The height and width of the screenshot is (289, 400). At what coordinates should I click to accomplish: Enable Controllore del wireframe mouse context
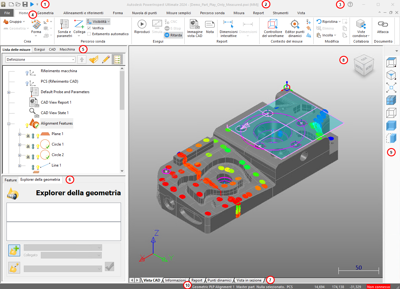pyautogui.click(x=273, y=28)
